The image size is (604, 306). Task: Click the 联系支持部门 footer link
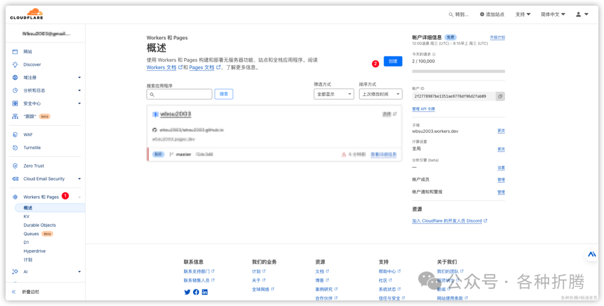coord(199,271)
